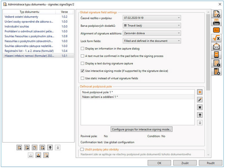The width and height of the screenshot is (225, 168).
Task: Delete signature field using the X icon
Action: pyautogui.click(x=200, y=107)
